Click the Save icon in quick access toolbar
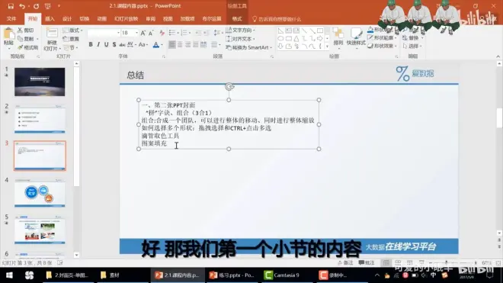Viewport: 503px width, 283px height. (x=11, y=6)
